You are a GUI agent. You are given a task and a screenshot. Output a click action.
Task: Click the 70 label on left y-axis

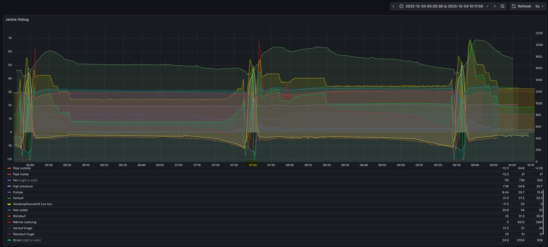point(10,38)
